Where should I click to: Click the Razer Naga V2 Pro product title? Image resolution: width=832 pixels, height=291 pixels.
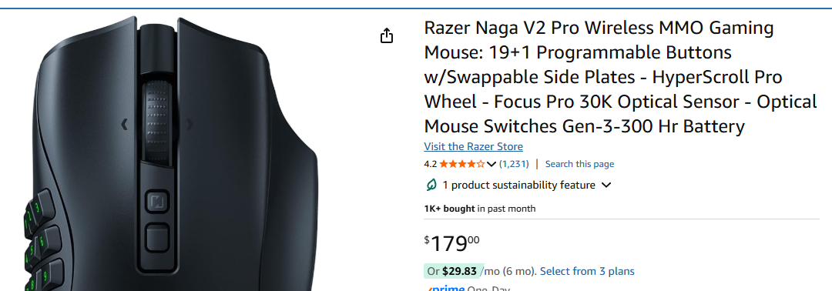619,77
